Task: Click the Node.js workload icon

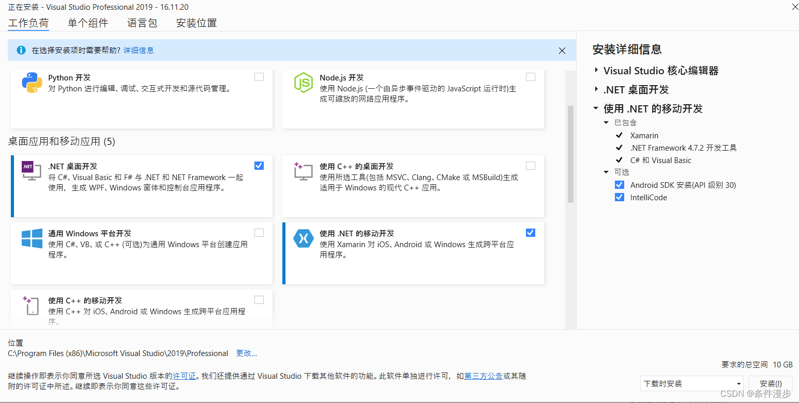Action: [304, 83]
